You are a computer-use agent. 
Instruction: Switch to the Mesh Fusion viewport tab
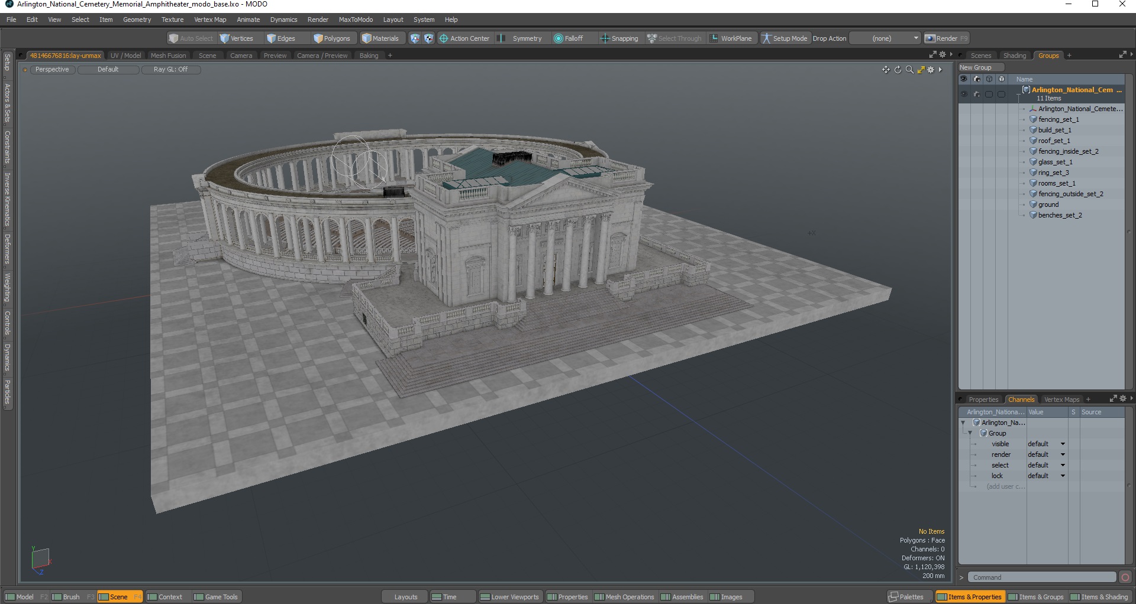click(168, 56)
